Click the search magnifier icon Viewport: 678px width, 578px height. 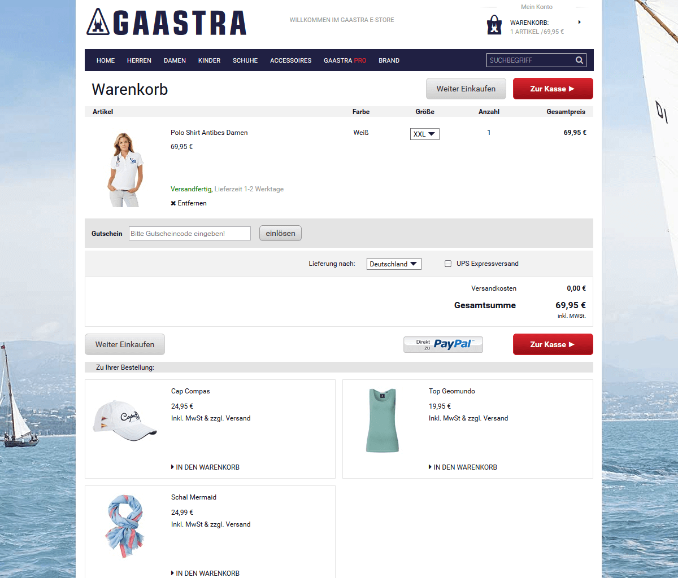[579, 60]
